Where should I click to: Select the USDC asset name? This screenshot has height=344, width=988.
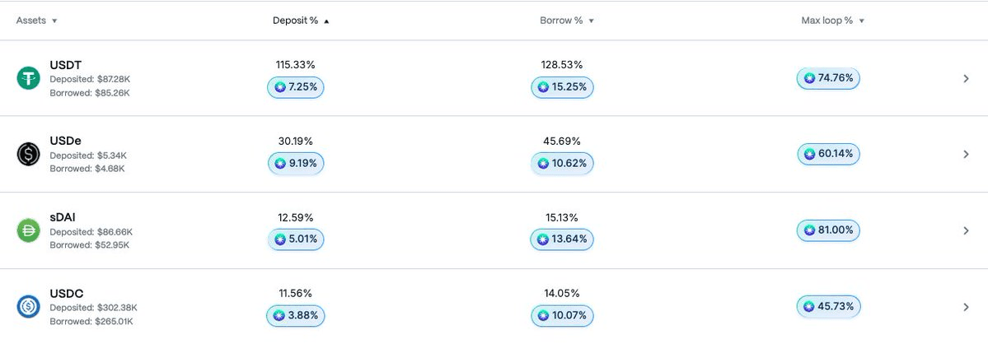pyautogui.click(x=67, y=294)
